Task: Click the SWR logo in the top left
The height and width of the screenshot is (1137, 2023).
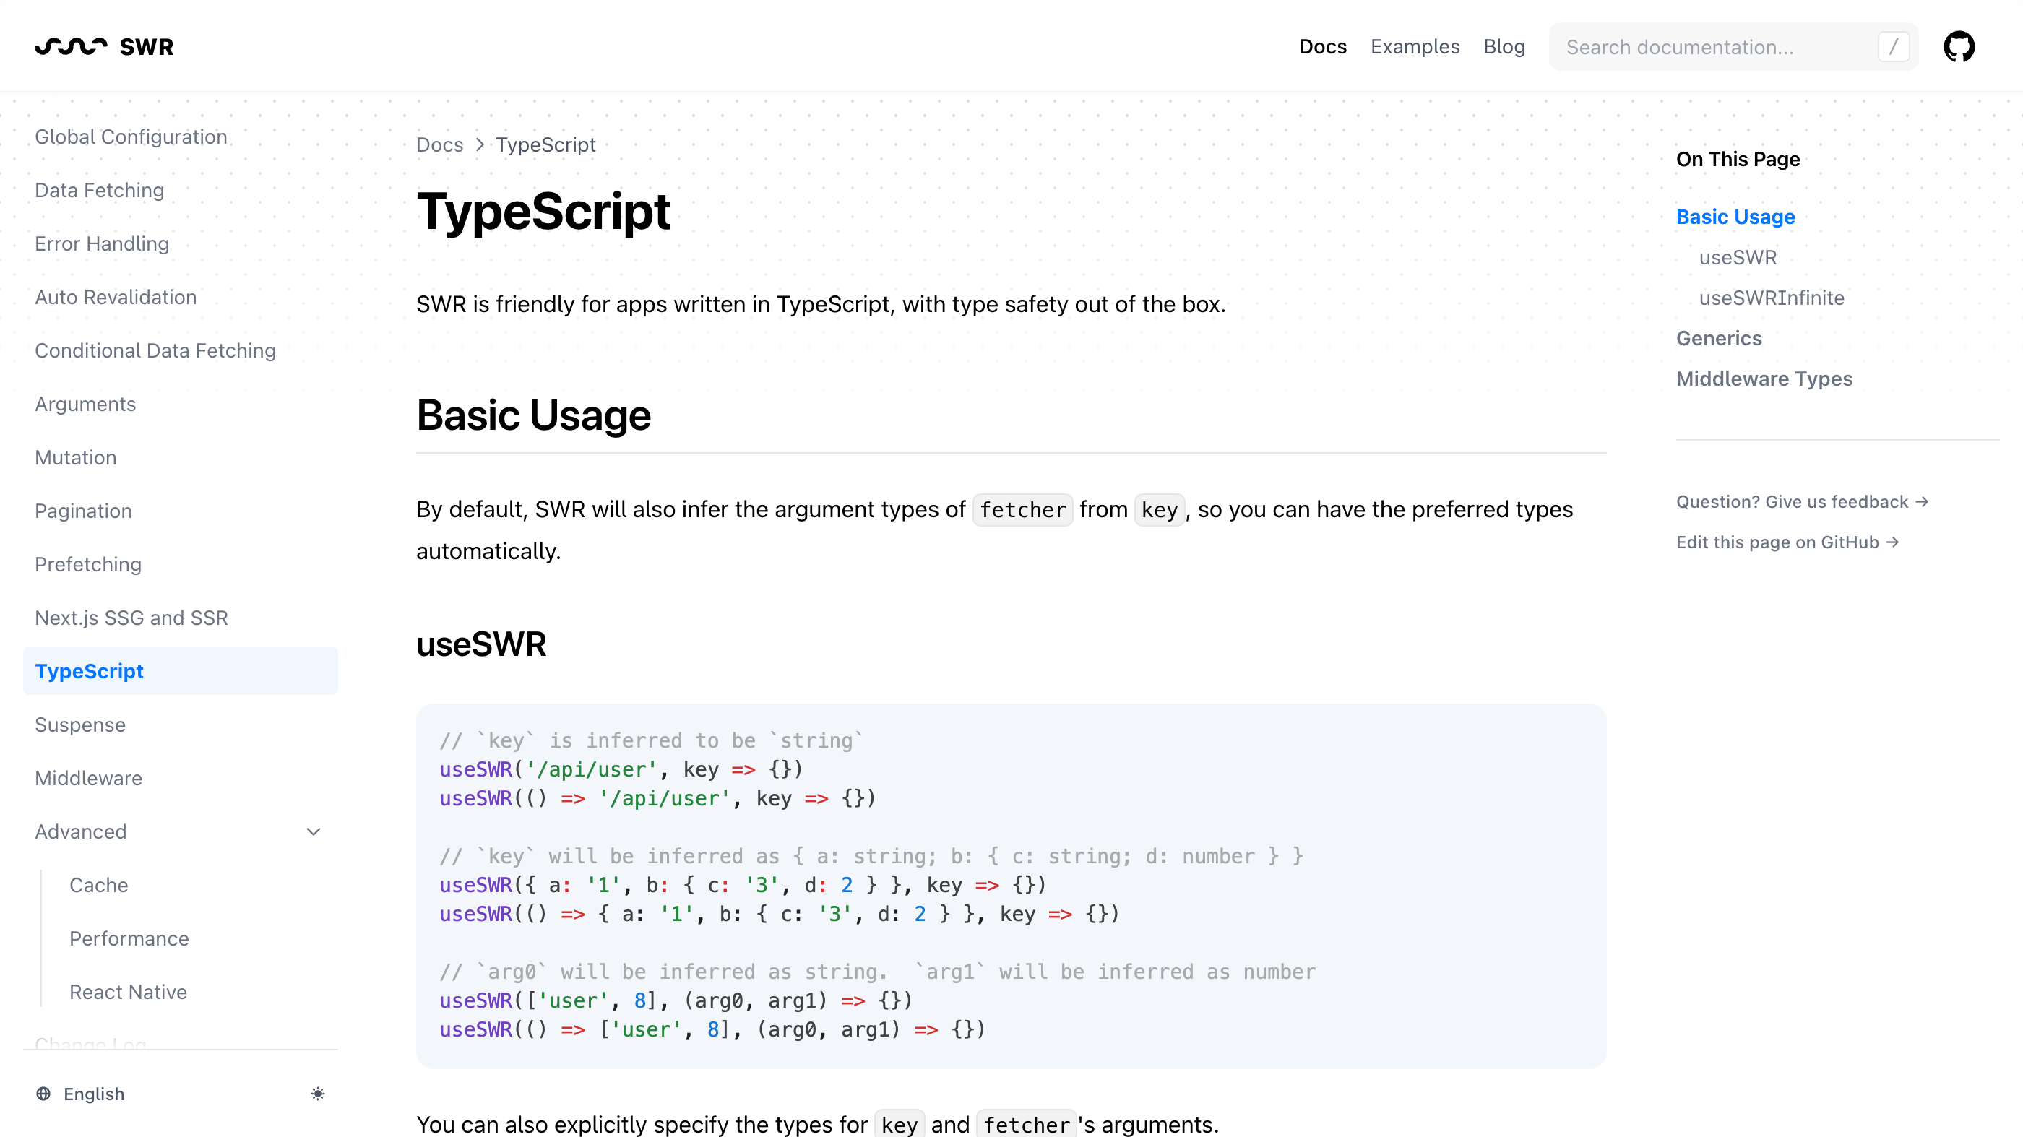Action: point(104,46)
